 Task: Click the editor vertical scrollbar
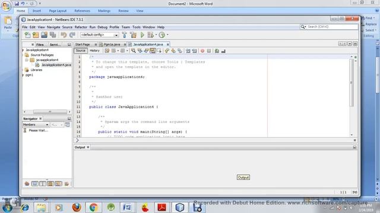click(351, 83)
